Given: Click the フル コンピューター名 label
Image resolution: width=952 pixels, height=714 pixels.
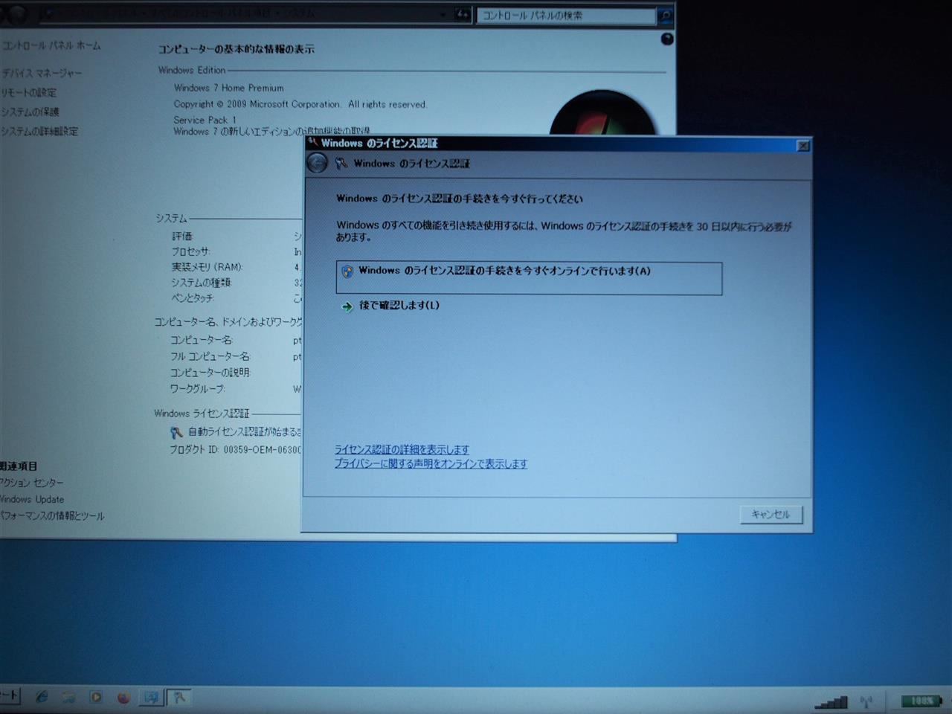Looking at the screenshot, I should (210, 356).
